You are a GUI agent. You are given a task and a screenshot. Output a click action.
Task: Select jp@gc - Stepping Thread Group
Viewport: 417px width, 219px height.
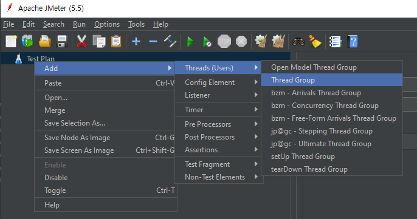pyautogui.click(x=332, y=131)
